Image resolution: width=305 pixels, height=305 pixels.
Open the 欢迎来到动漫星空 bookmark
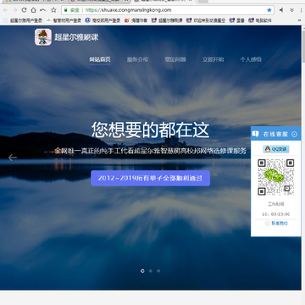[206, 20]
